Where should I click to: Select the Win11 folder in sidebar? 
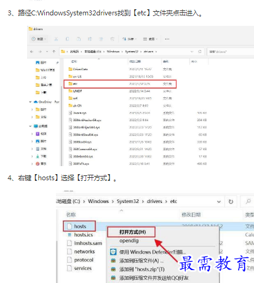(x=45, y=70)
